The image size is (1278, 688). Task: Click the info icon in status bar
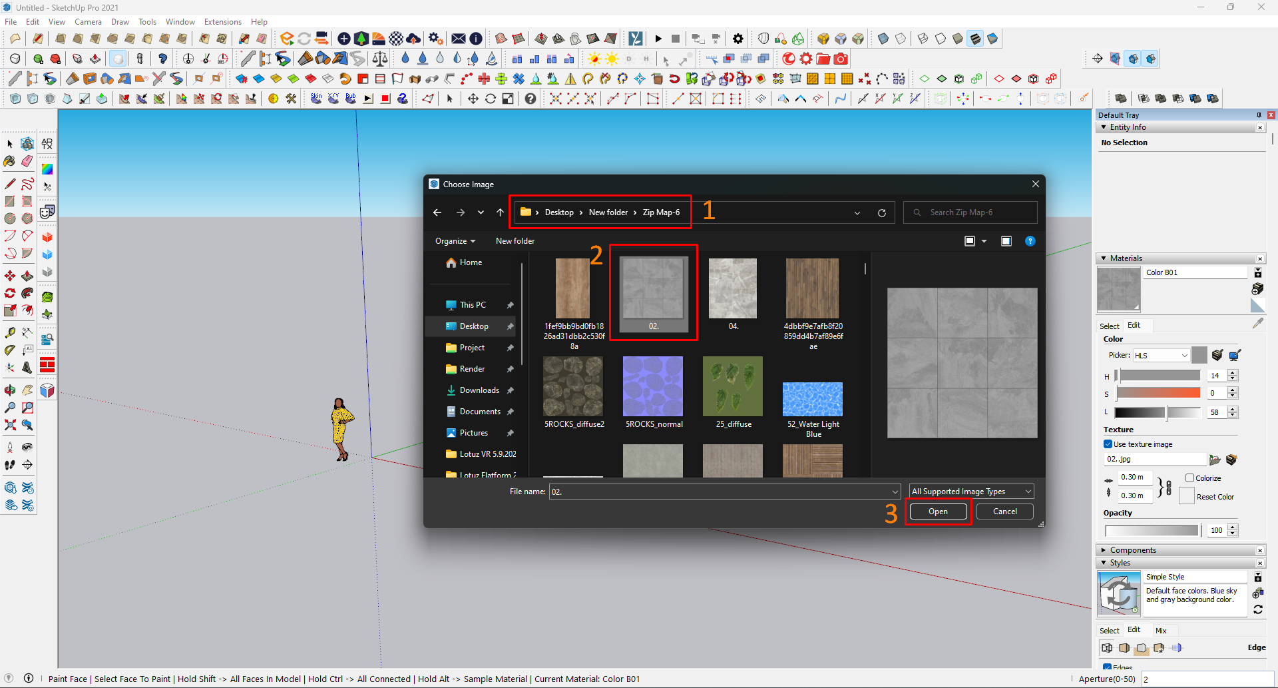29,678
